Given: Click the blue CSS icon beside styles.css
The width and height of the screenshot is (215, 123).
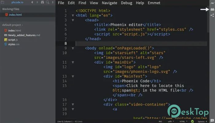Looking at the screenshot, I should pos(6,44).
